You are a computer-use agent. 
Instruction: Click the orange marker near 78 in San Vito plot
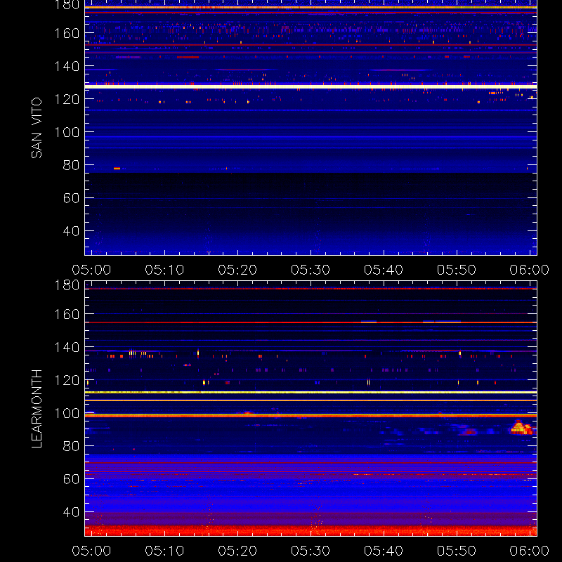click(x=117, y=169)
